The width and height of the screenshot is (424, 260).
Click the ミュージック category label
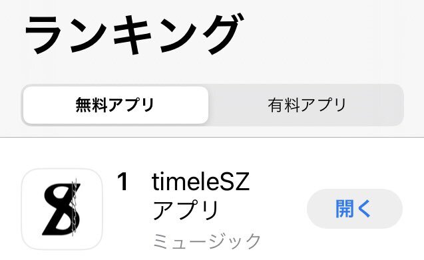pos(206,241)
